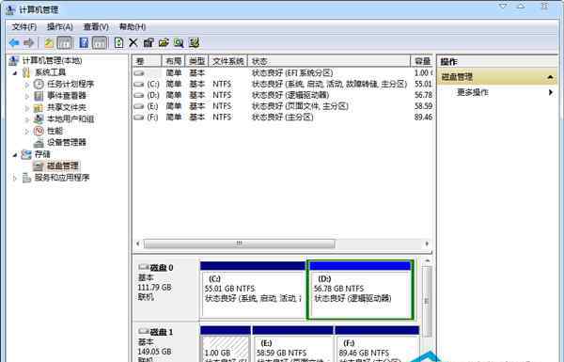Open the 文件(F) menu
564x362 pixels.
(24, 27)
